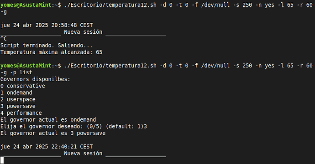315x164 pixels.
Task: Click the first 'Nueva sesión' separator
Action: tap(83, 32)
